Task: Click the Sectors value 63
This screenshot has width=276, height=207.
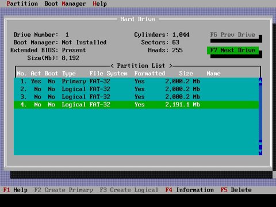Action: click(175, 43)
